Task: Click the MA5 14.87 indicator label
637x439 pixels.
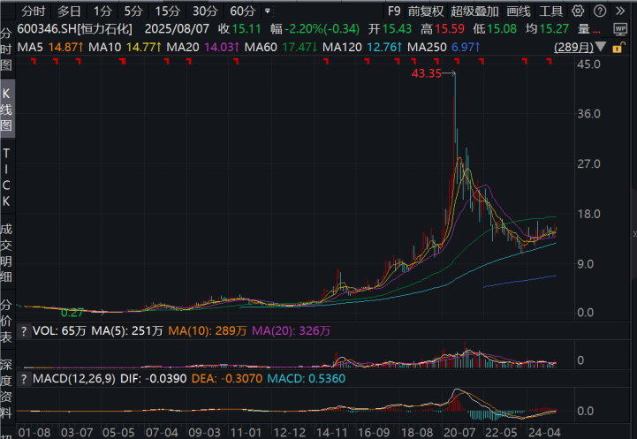Action: 50,47
